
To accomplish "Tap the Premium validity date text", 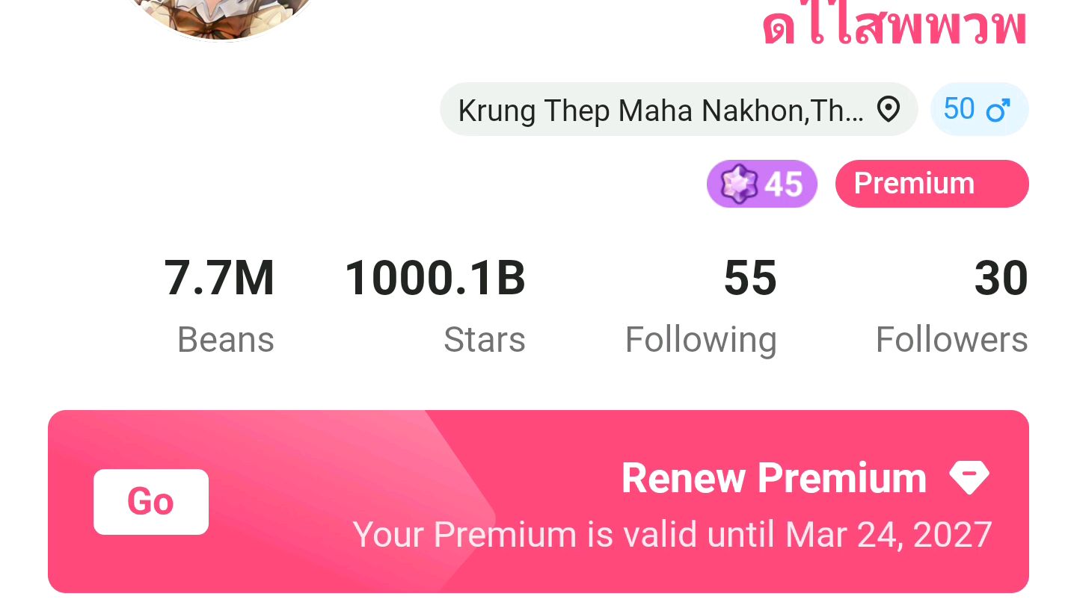I will tap(672, 535).
